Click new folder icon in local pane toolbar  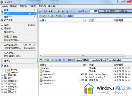(44, 60)
